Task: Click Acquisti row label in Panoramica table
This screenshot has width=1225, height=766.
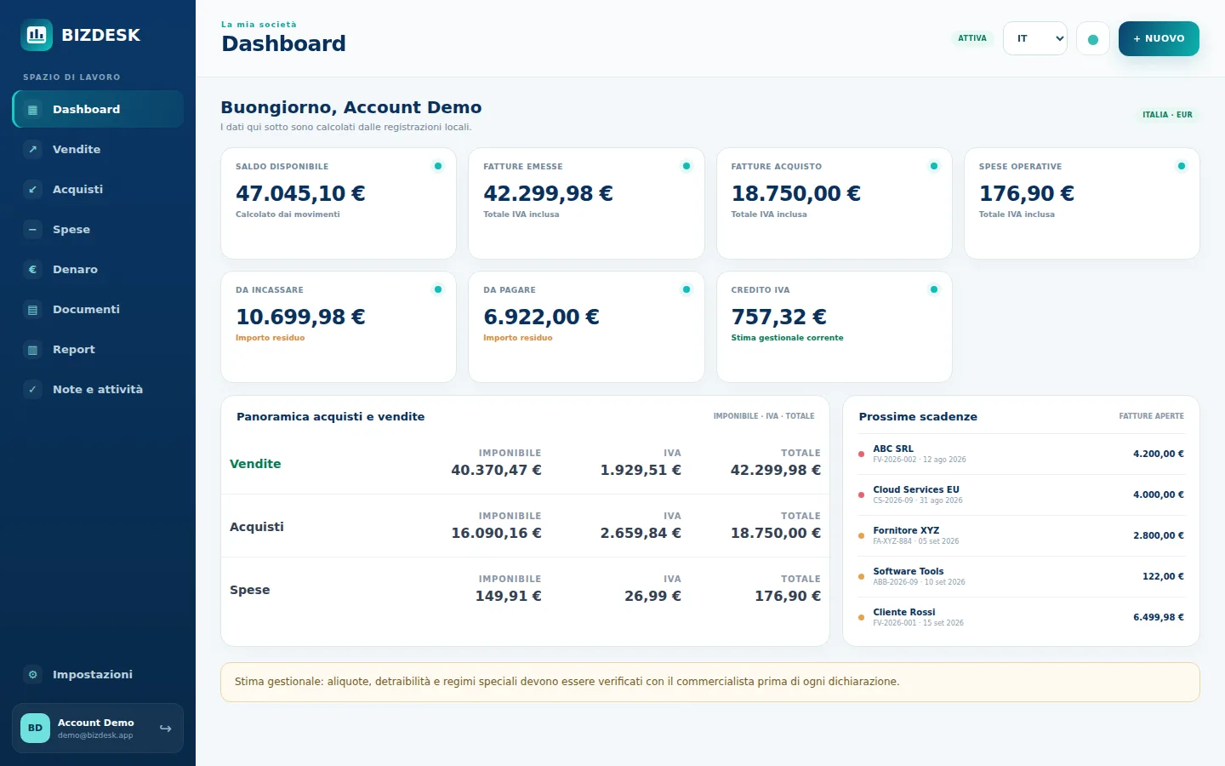Action: [x=257, y=527]
